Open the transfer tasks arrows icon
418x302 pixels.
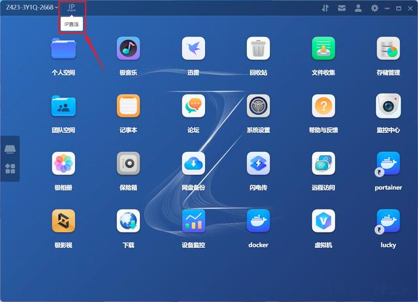tap(325, 8)
